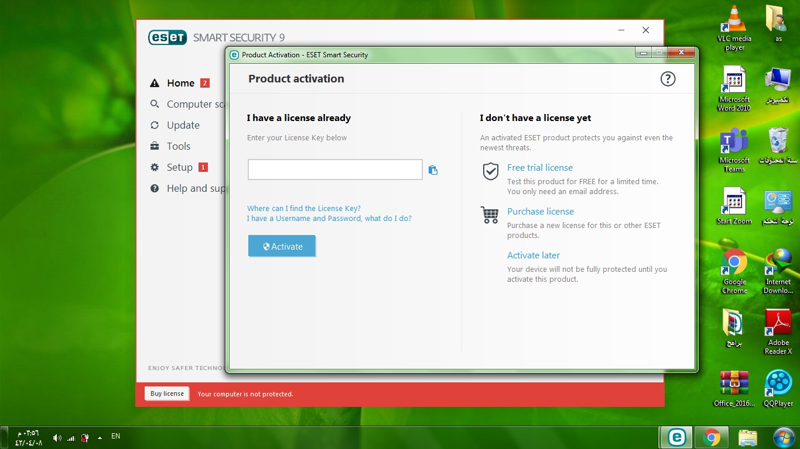
Task: Click the Chrome taskbar button
Action: coord(712,437)
